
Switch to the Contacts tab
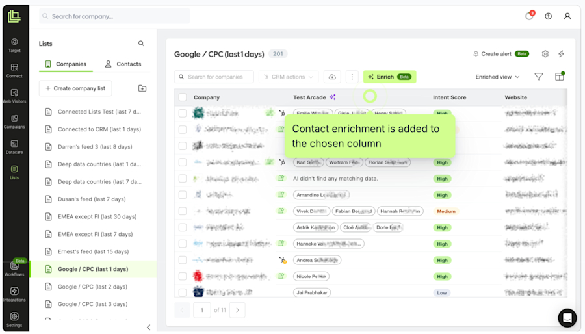tap(123, 64)
